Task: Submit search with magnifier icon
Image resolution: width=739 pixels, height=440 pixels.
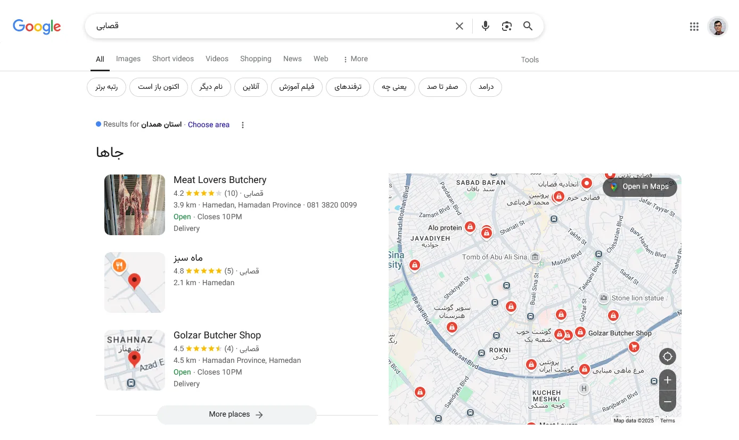Action: pyautogui.click(x=528, y=26)
